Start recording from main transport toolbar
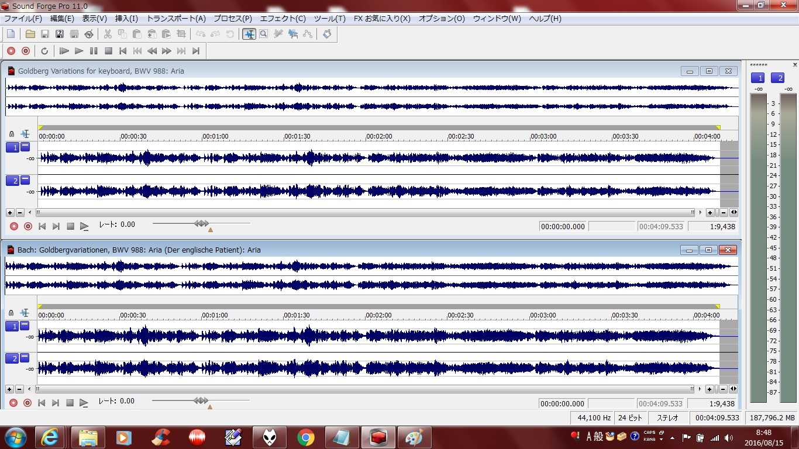This screenshot has width=799, height=449. coord(11,51)
